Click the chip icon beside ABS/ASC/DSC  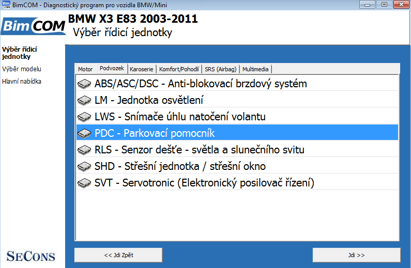click(x=84, y=84)
